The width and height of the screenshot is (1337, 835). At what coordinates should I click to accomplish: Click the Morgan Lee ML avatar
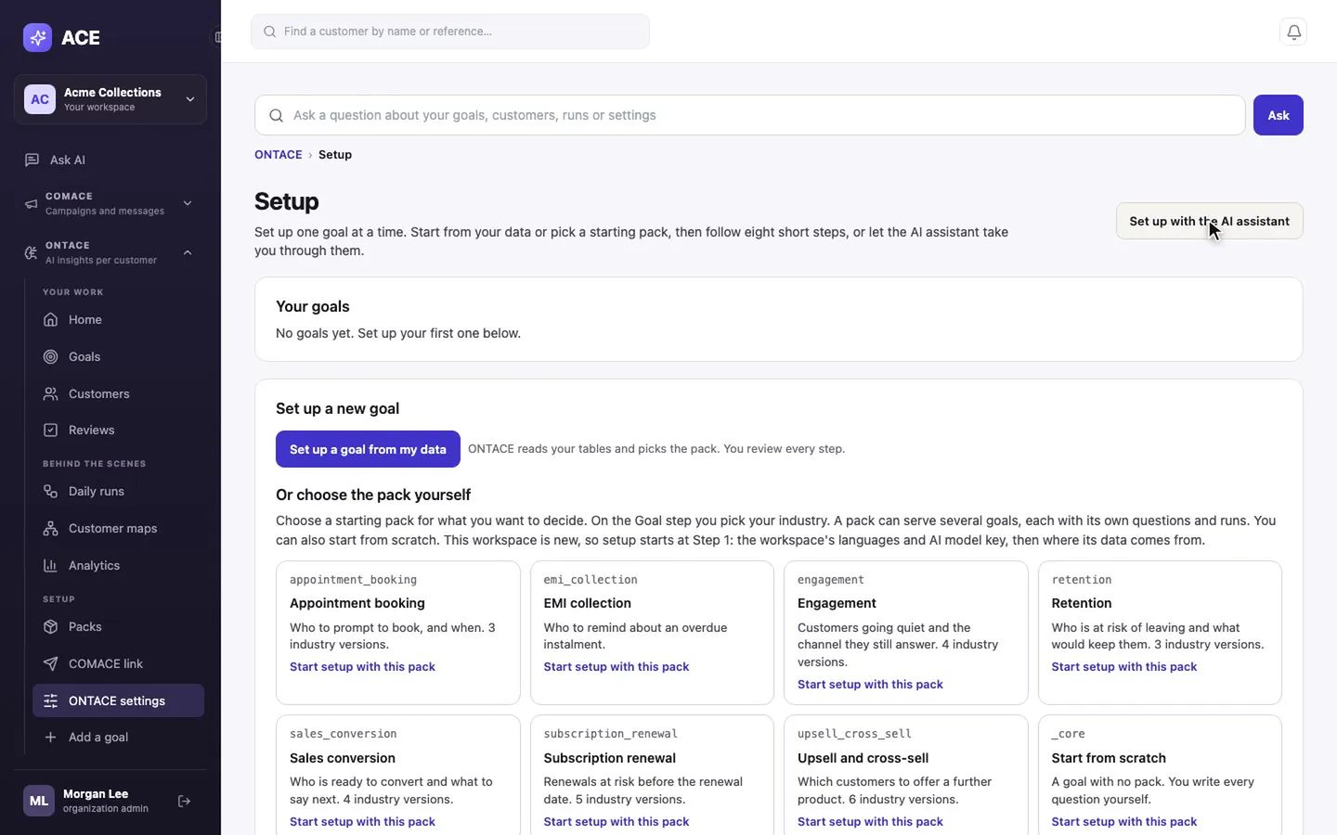pyautogui.click(x=39, y=801)
